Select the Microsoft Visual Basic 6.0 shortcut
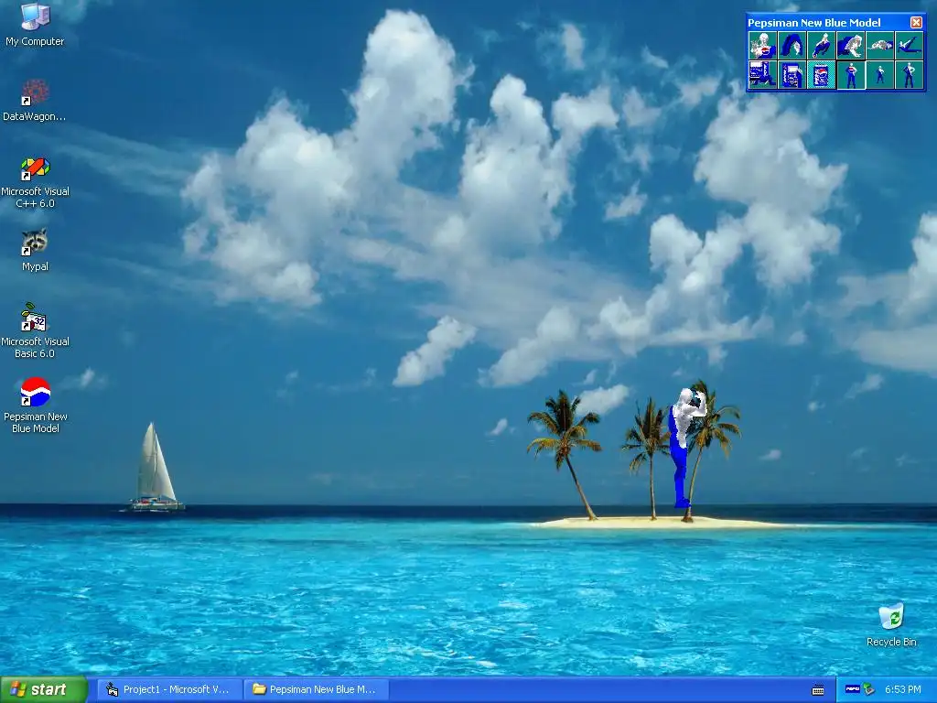Image resolution: width=937 pixels, height=703 pixels. pos(35,331)
